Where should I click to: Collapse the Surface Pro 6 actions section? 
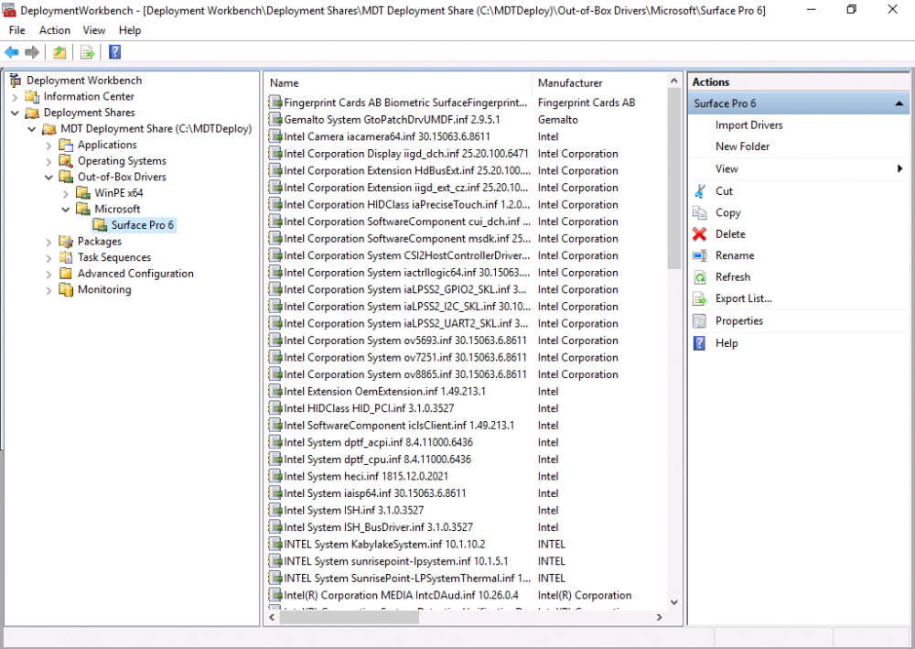pyautogui.click(x=899, y=103)
